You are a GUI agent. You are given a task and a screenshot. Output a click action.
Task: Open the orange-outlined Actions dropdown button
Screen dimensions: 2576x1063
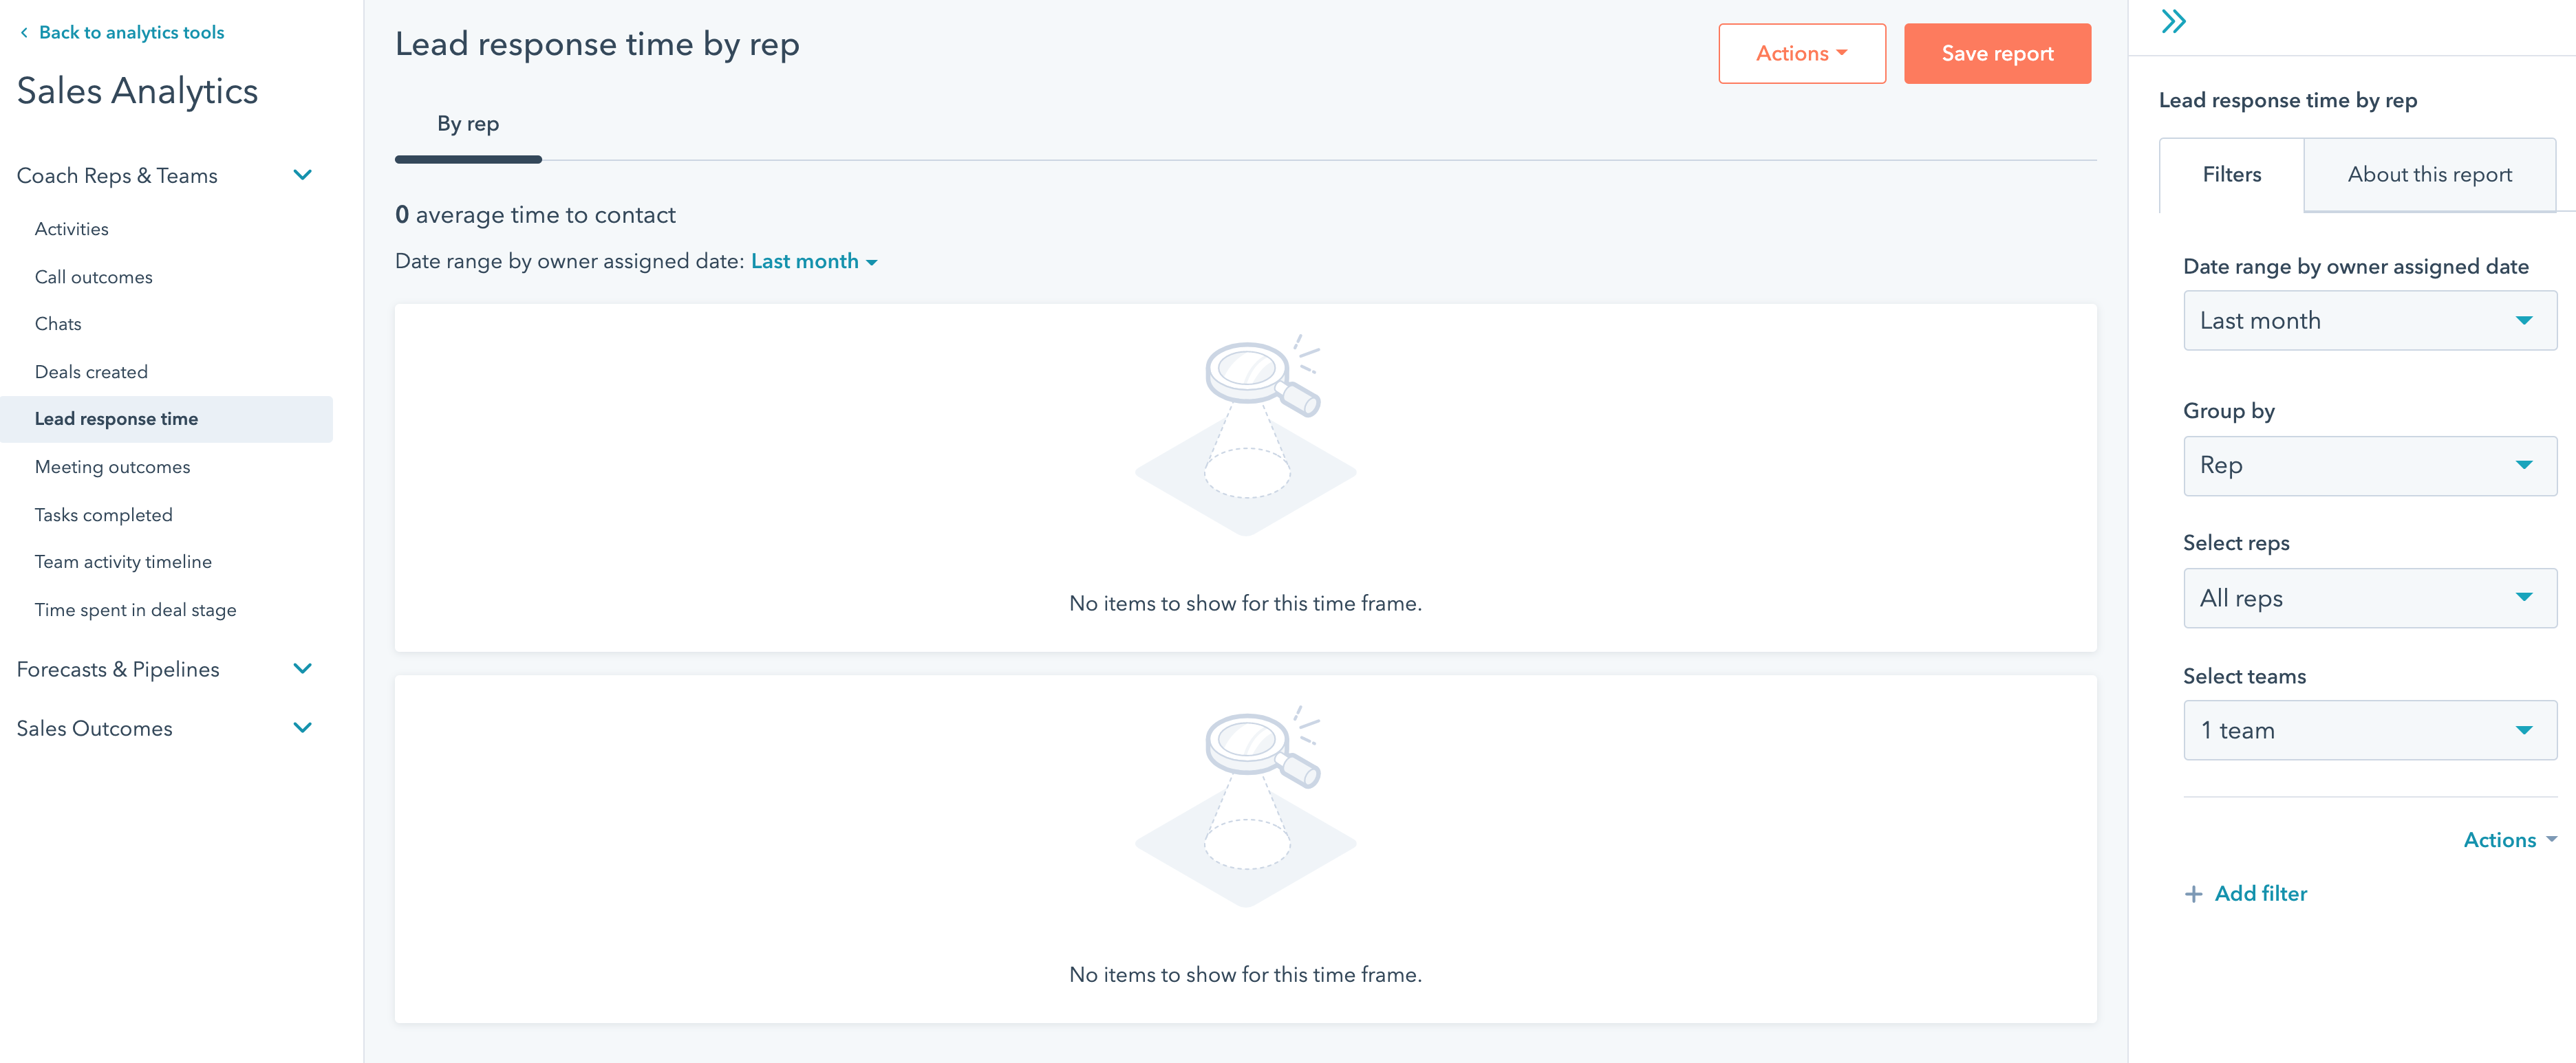point(1802,54)
